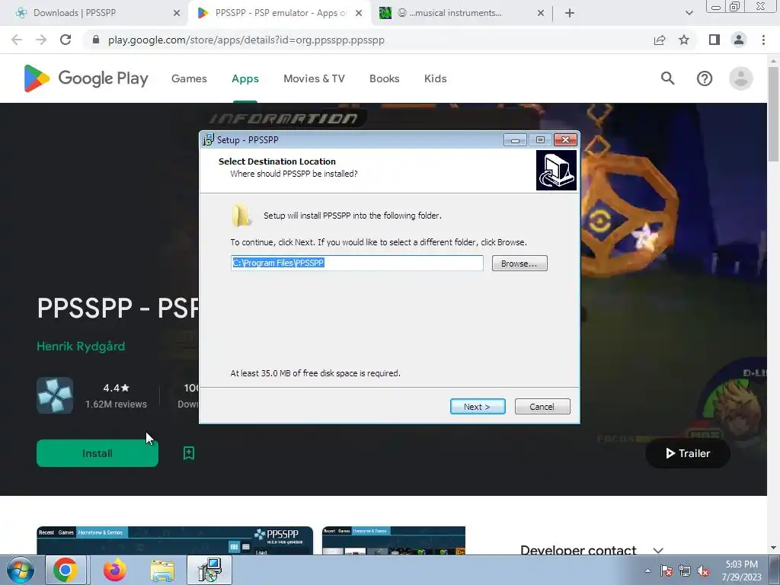Click the lock site information icon

tap(96, 40)
